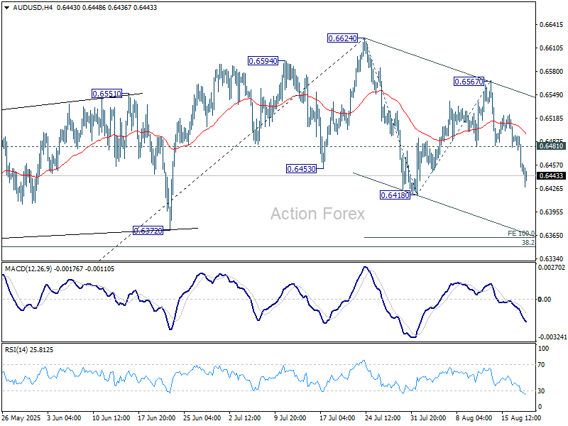Click the 3 Jun 04:00 time label
The width and height of the screenshot is (568, 426).
point(64,417)
